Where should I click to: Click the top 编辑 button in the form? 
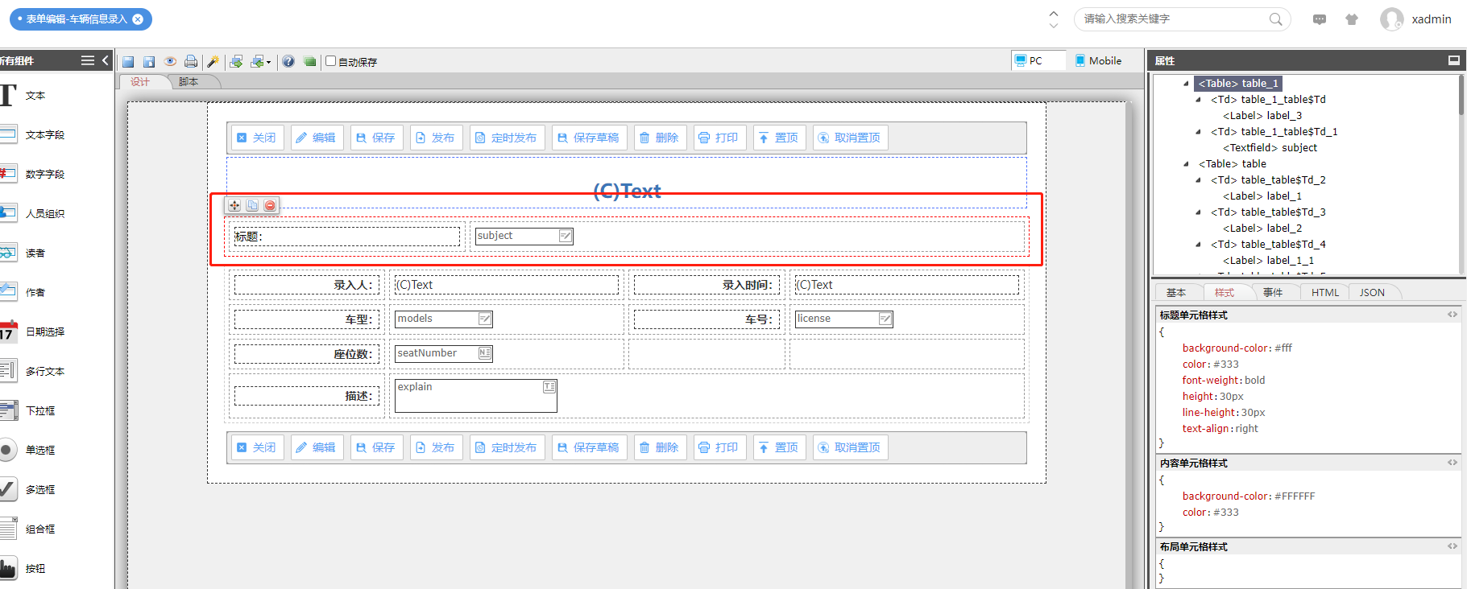[x=317, y=138]
